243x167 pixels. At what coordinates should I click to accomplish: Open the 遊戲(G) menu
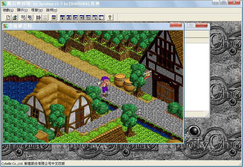pyautogui.click(x=8, y=10)
